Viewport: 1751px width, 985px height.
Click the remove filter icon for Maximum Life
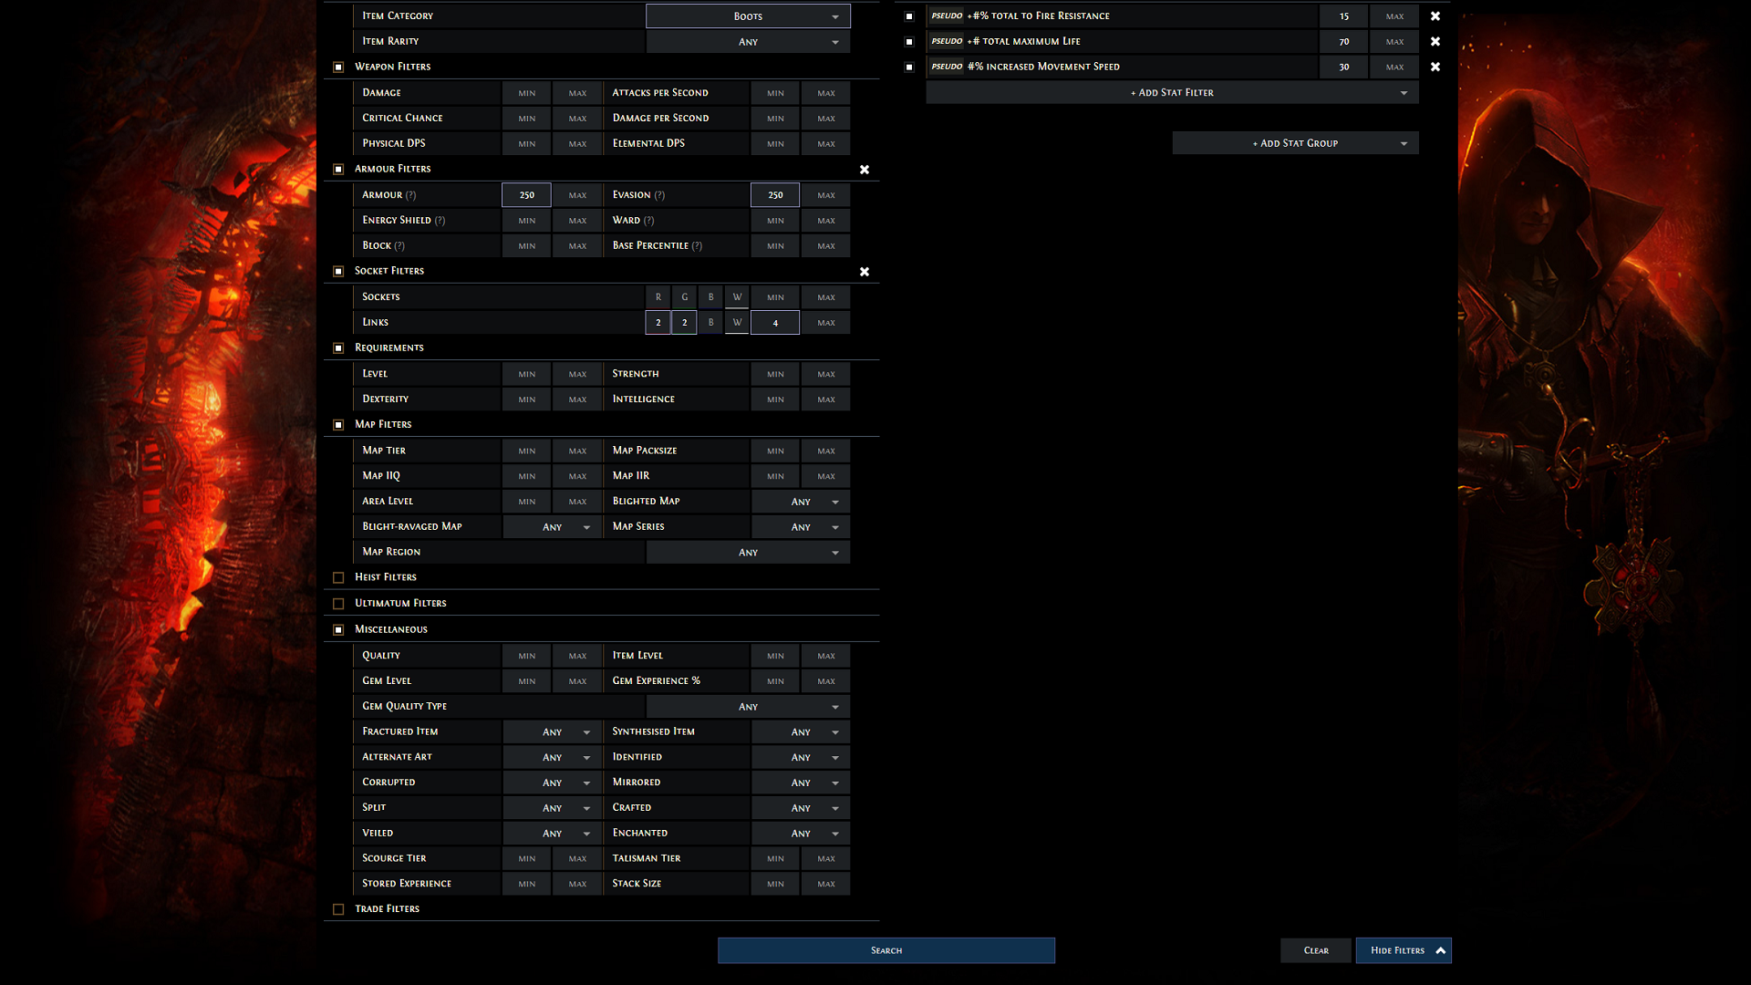[x=1435, y=41]
